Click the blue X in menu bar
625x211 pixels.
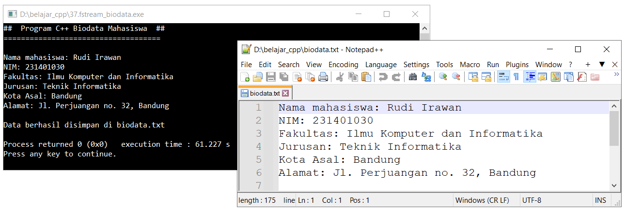[615, 65]
